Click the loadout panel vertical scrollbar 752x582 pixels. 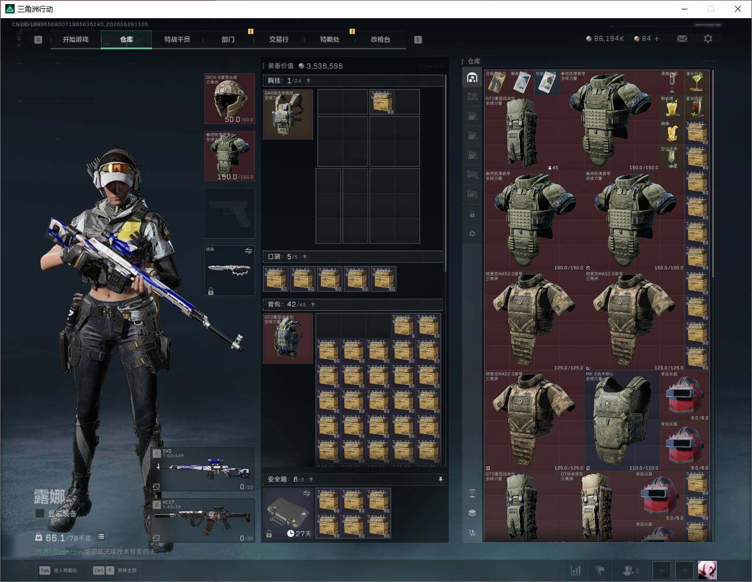[x=445, y=173]
